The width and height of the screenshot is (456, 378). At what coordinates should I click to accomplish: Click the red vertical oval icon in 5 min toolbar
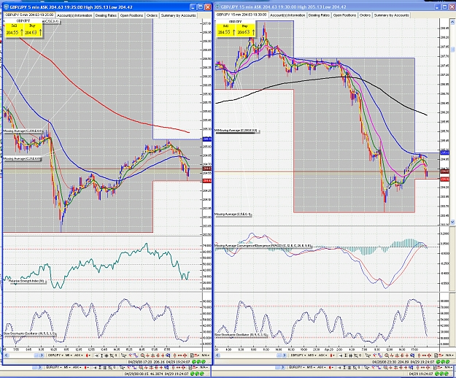(x=175, y=355)
